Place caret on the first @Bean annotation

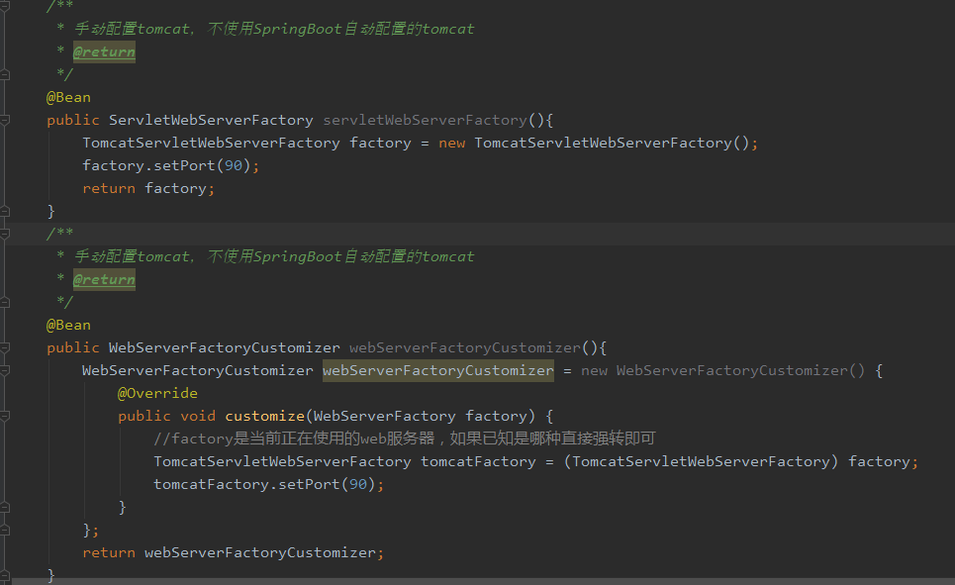point(68,96)
